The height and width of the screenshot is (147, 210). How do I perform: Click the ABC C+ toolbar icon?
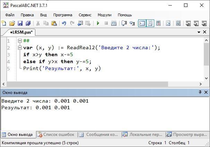[158, 23]
